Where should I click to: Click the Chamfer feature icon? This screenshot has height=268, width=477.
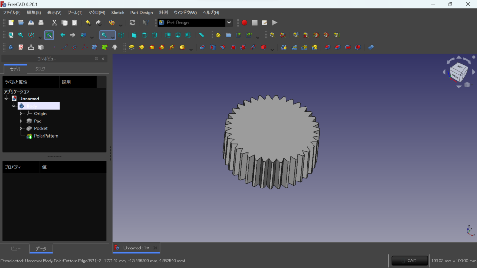338,47
